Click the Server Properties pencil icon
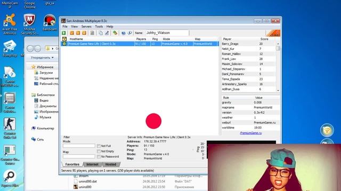 107,33
